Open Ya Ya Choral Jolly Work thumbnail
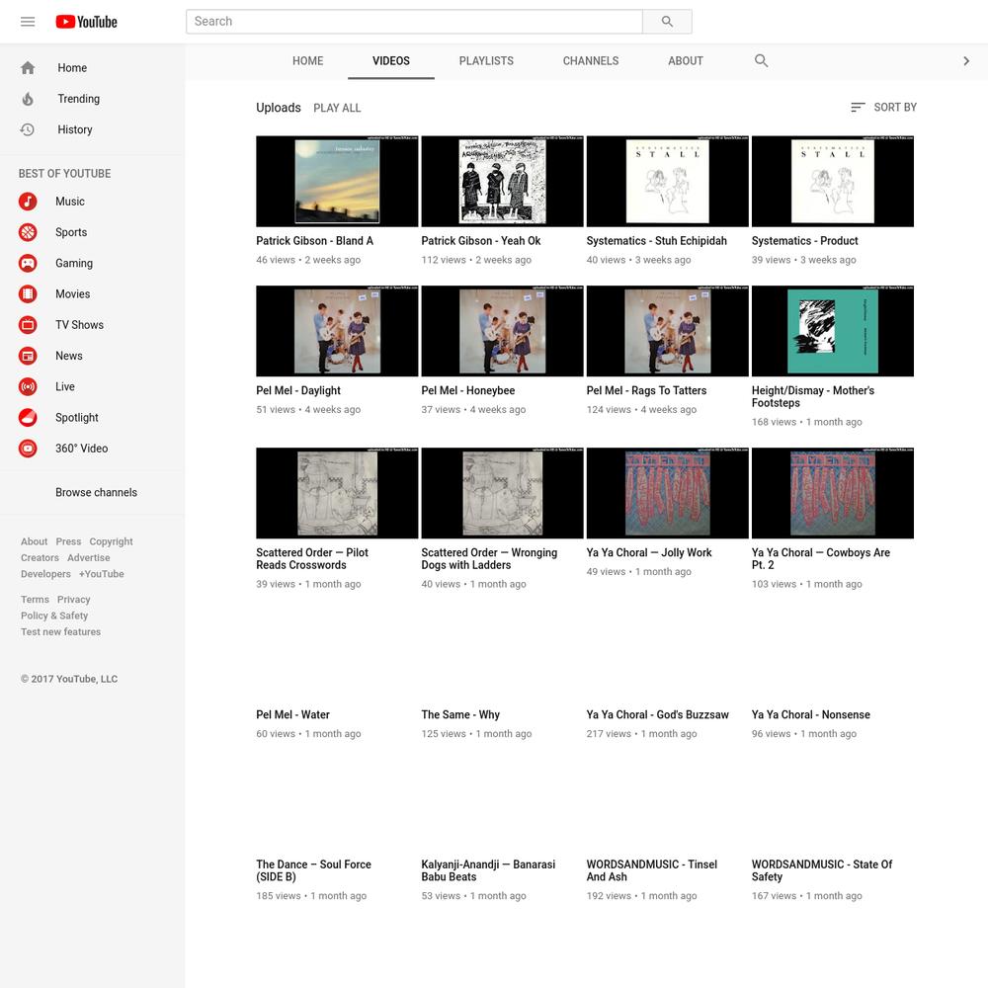This screenshot has height=988, width=988. click(x=667, y=493)
